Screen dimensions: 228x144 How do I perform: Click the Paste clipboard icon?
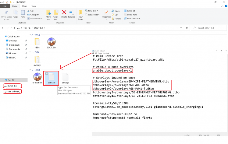(23, 12)
